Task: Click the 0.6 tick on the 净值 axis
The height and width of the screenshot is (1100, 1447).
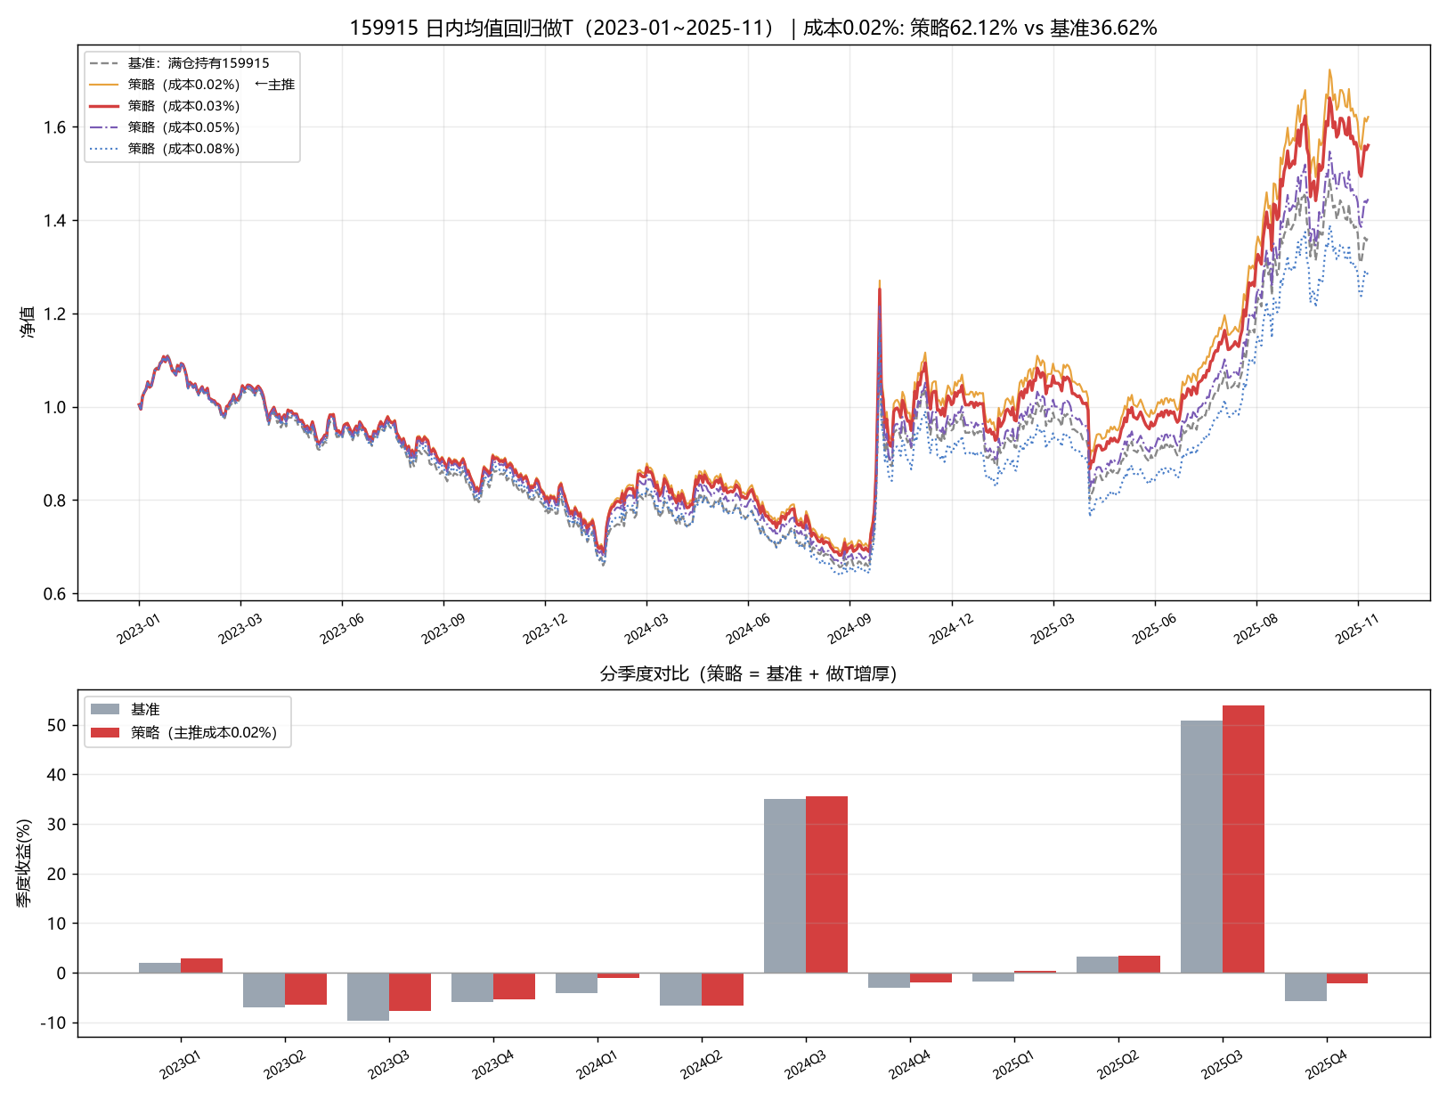Action: (54, 594)
